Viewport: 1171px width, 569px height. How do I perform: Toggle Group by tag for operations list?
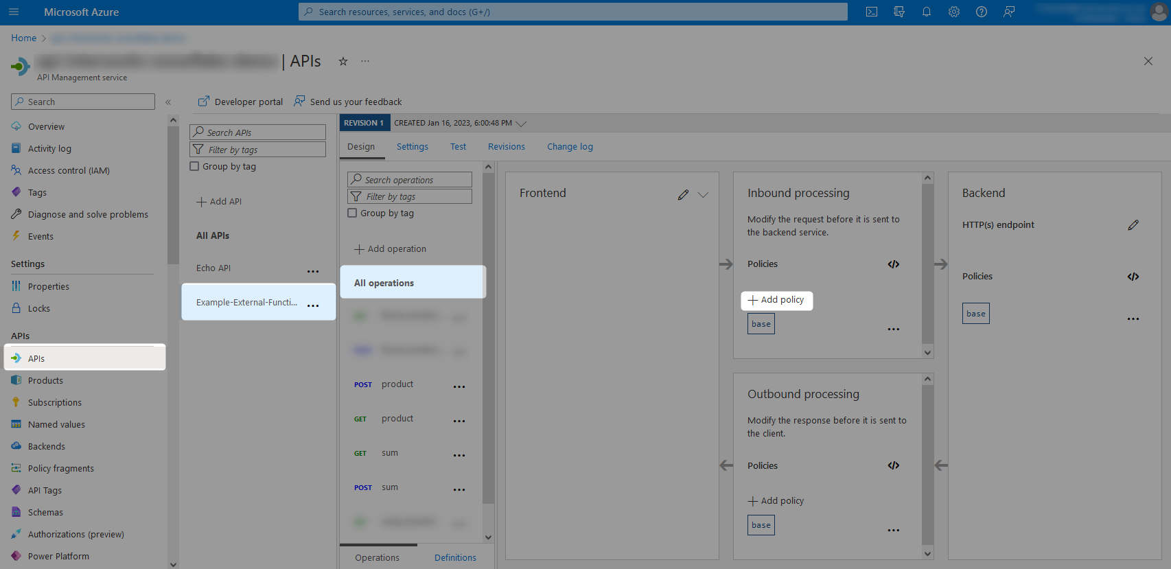click(x=352, y=213)
